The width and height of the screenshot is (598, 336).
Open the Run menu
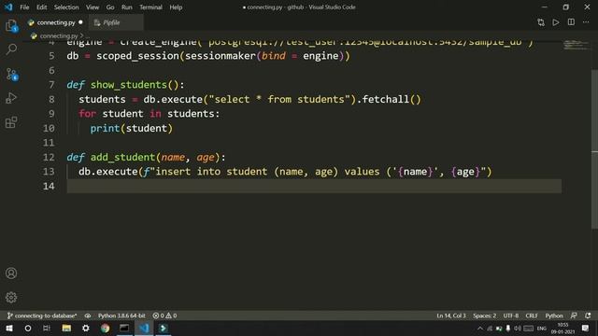(127, 7)
